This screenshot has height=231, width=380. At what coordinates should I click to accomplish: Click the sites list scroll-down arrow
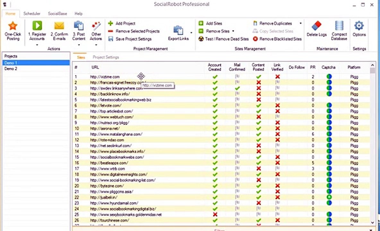(x=373, y=223)
